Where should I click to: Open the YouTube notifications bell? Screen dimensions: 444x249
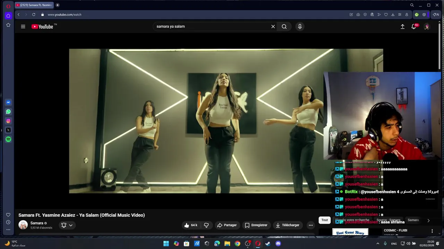pos(414,27)
